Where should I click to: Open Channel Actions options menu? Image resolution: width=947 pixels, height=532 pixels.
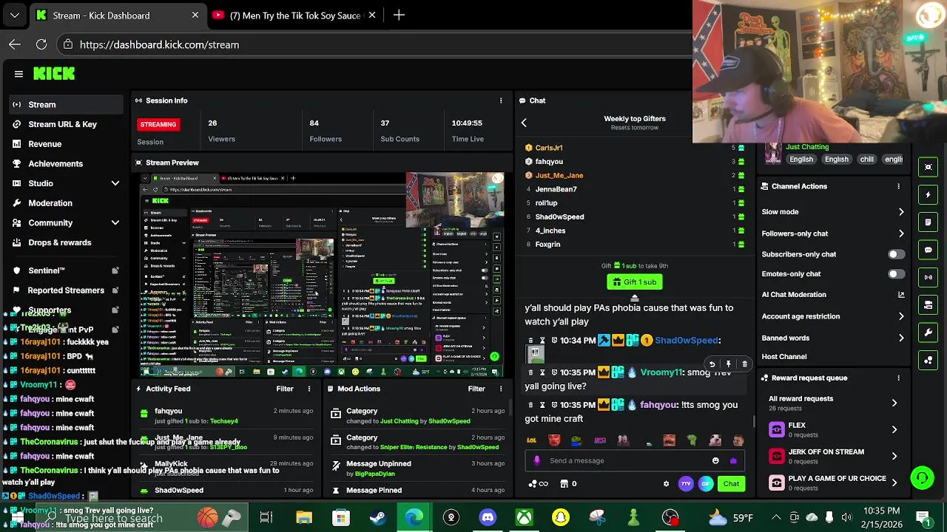click(x=899, y=186)
